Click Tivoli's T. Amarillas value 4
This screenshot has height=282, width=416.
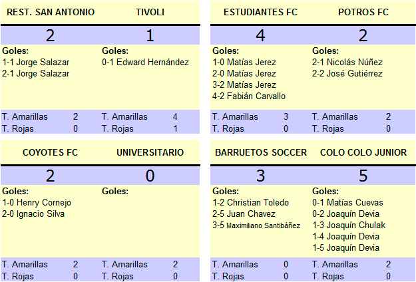tap(175, 116)
